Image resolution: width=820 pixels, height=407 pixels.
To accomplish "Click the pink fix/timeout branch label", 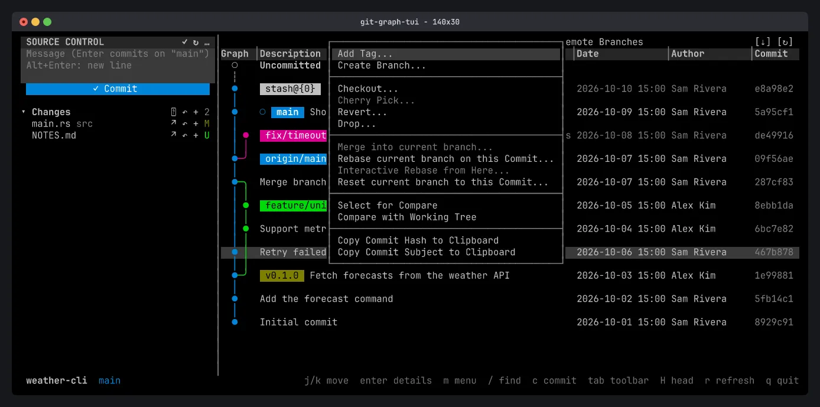I will point(293,135).
